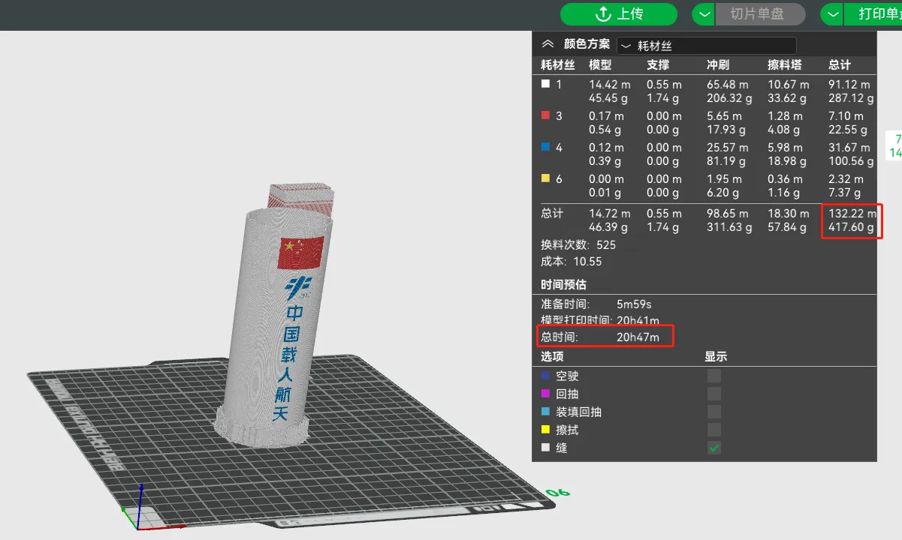Viewport: 902px width, 540px height.
Task: Click the 冲刷 column header
Action: [718, 65]
